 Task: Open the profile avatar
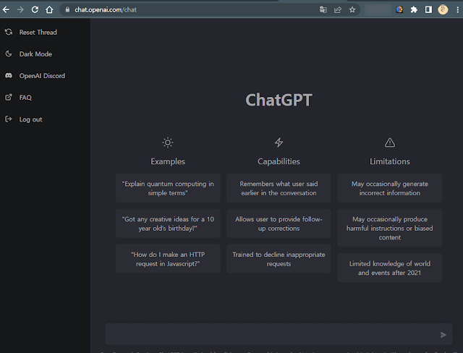click(x=443, y=9)
